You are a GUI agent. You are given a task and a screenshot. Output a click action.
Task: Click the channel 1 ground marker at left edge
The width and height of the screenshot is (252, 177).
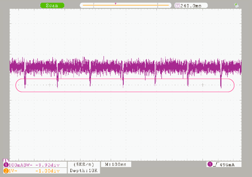[6, 160]
